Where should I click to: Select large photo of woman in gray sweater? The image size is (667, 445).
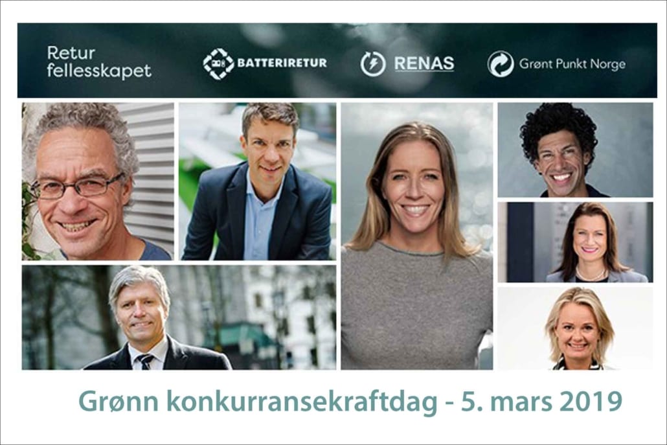(417, 236)
